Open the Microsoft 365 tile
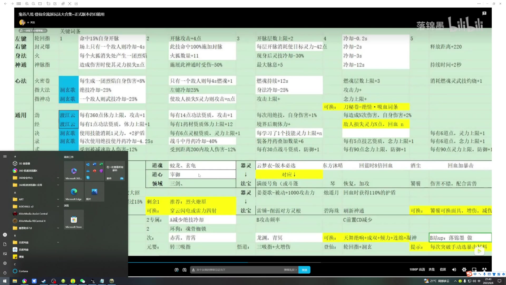Screen dimensions: 506x285 [74, 171]
